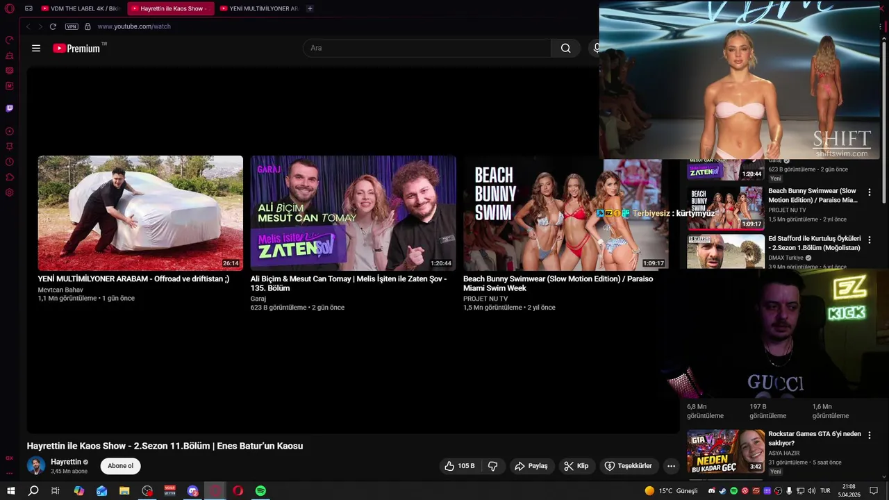This screenshot has height=500, width=889.
Task: Open the Windows Start button
Action: [x=10, y=491]
